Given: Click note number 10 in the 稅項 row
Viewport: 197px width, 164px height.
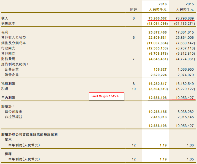Looking at the screenshot, I should point(133,89).
